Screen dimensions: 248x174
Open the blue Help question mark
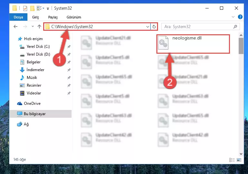pyautogui.click(x=240, y=17)
